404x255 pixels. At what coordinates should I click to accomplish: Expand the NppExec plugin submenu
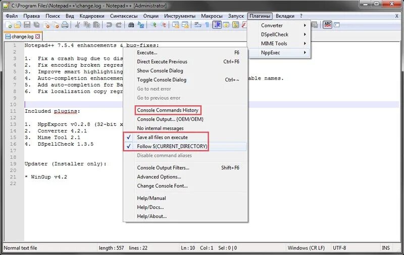point(279,53)
